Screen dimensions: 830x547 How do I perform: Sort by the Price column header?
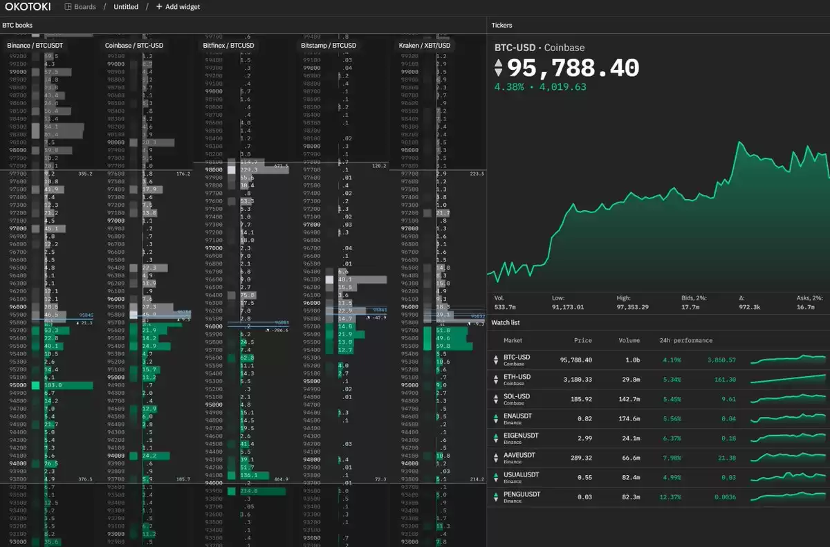pos(583,340)
